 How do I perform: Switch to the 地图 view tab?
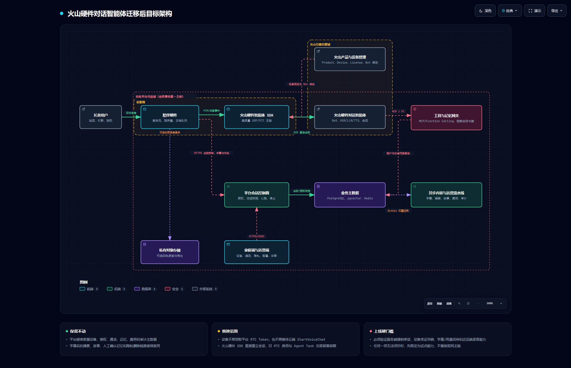click(x=439, y=303)
